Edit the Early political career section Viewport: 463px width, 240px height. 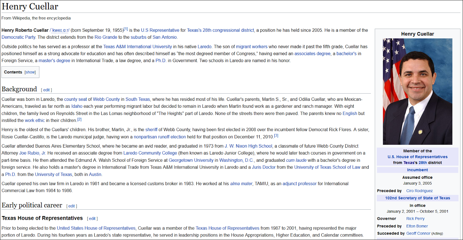[x=72, y=206]
